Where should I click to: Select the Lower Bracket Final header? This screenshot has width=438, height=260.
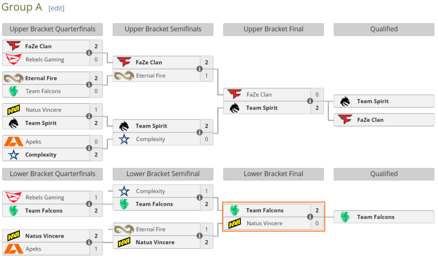(x=273, y=174)
